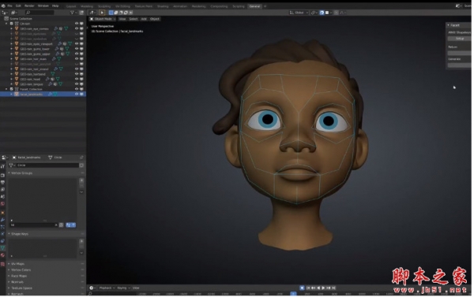Viewport: 474px width, 297px height.
Task: Hide the FaceIt_Collection with its eye icon
Action: point(77,89)
